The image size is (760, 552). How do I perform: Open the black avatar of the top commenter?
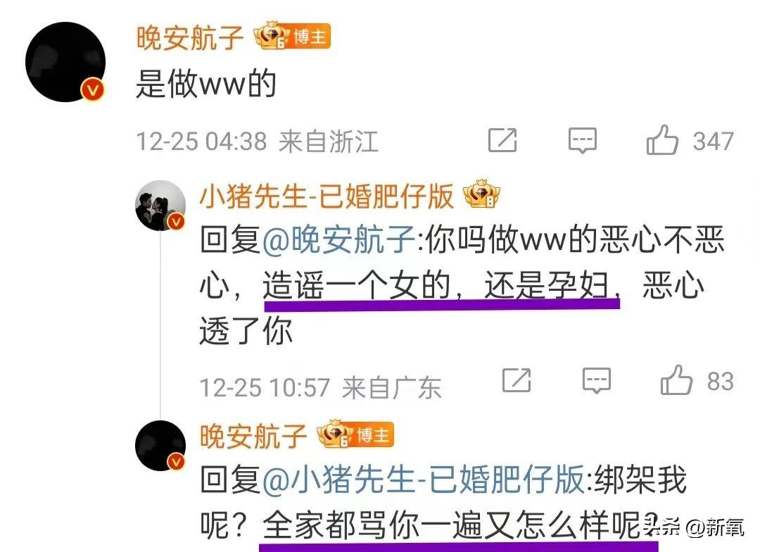(x=65, y=61)
